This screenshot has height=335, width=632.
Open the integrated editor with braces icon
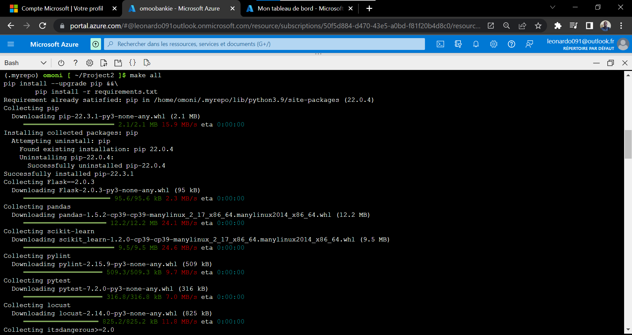click(x=133, y=63)
